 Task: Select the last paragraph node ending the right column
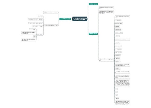coord(123,103)
